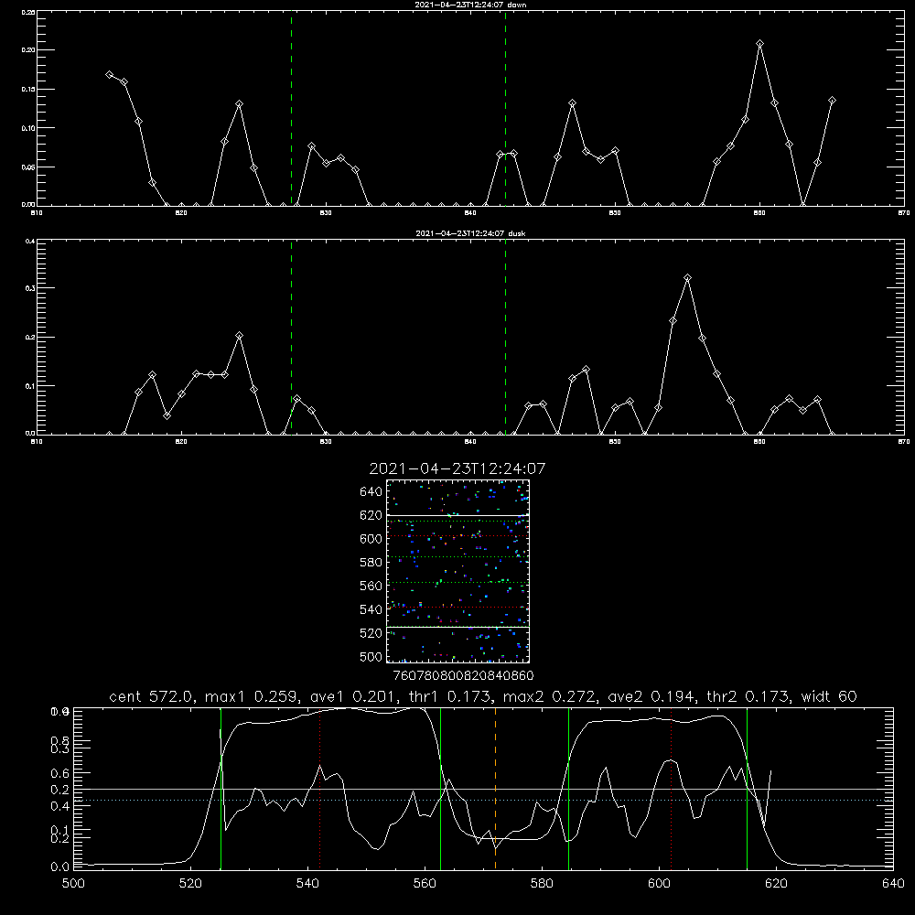
Task: Click the '560' label on scatter image y-axis
Action: pyautogui.click(x=371, y=586)
